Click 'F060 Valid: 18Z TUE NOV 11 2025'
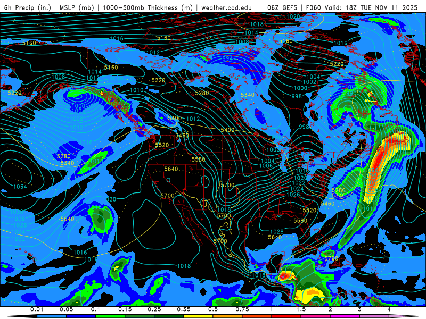 362,7
